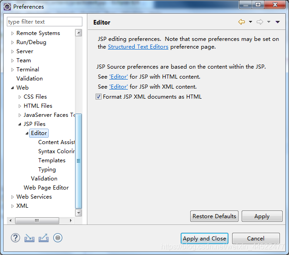This screenshot has width=289, height=255.
Task: Click the Restore Defaults button
Action: [214, 216]
